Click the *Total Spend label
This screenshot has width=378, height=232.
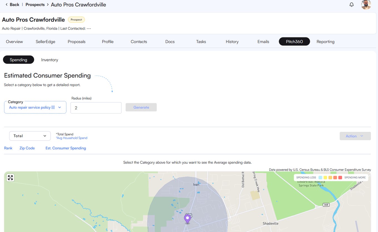tap(64, 134)
